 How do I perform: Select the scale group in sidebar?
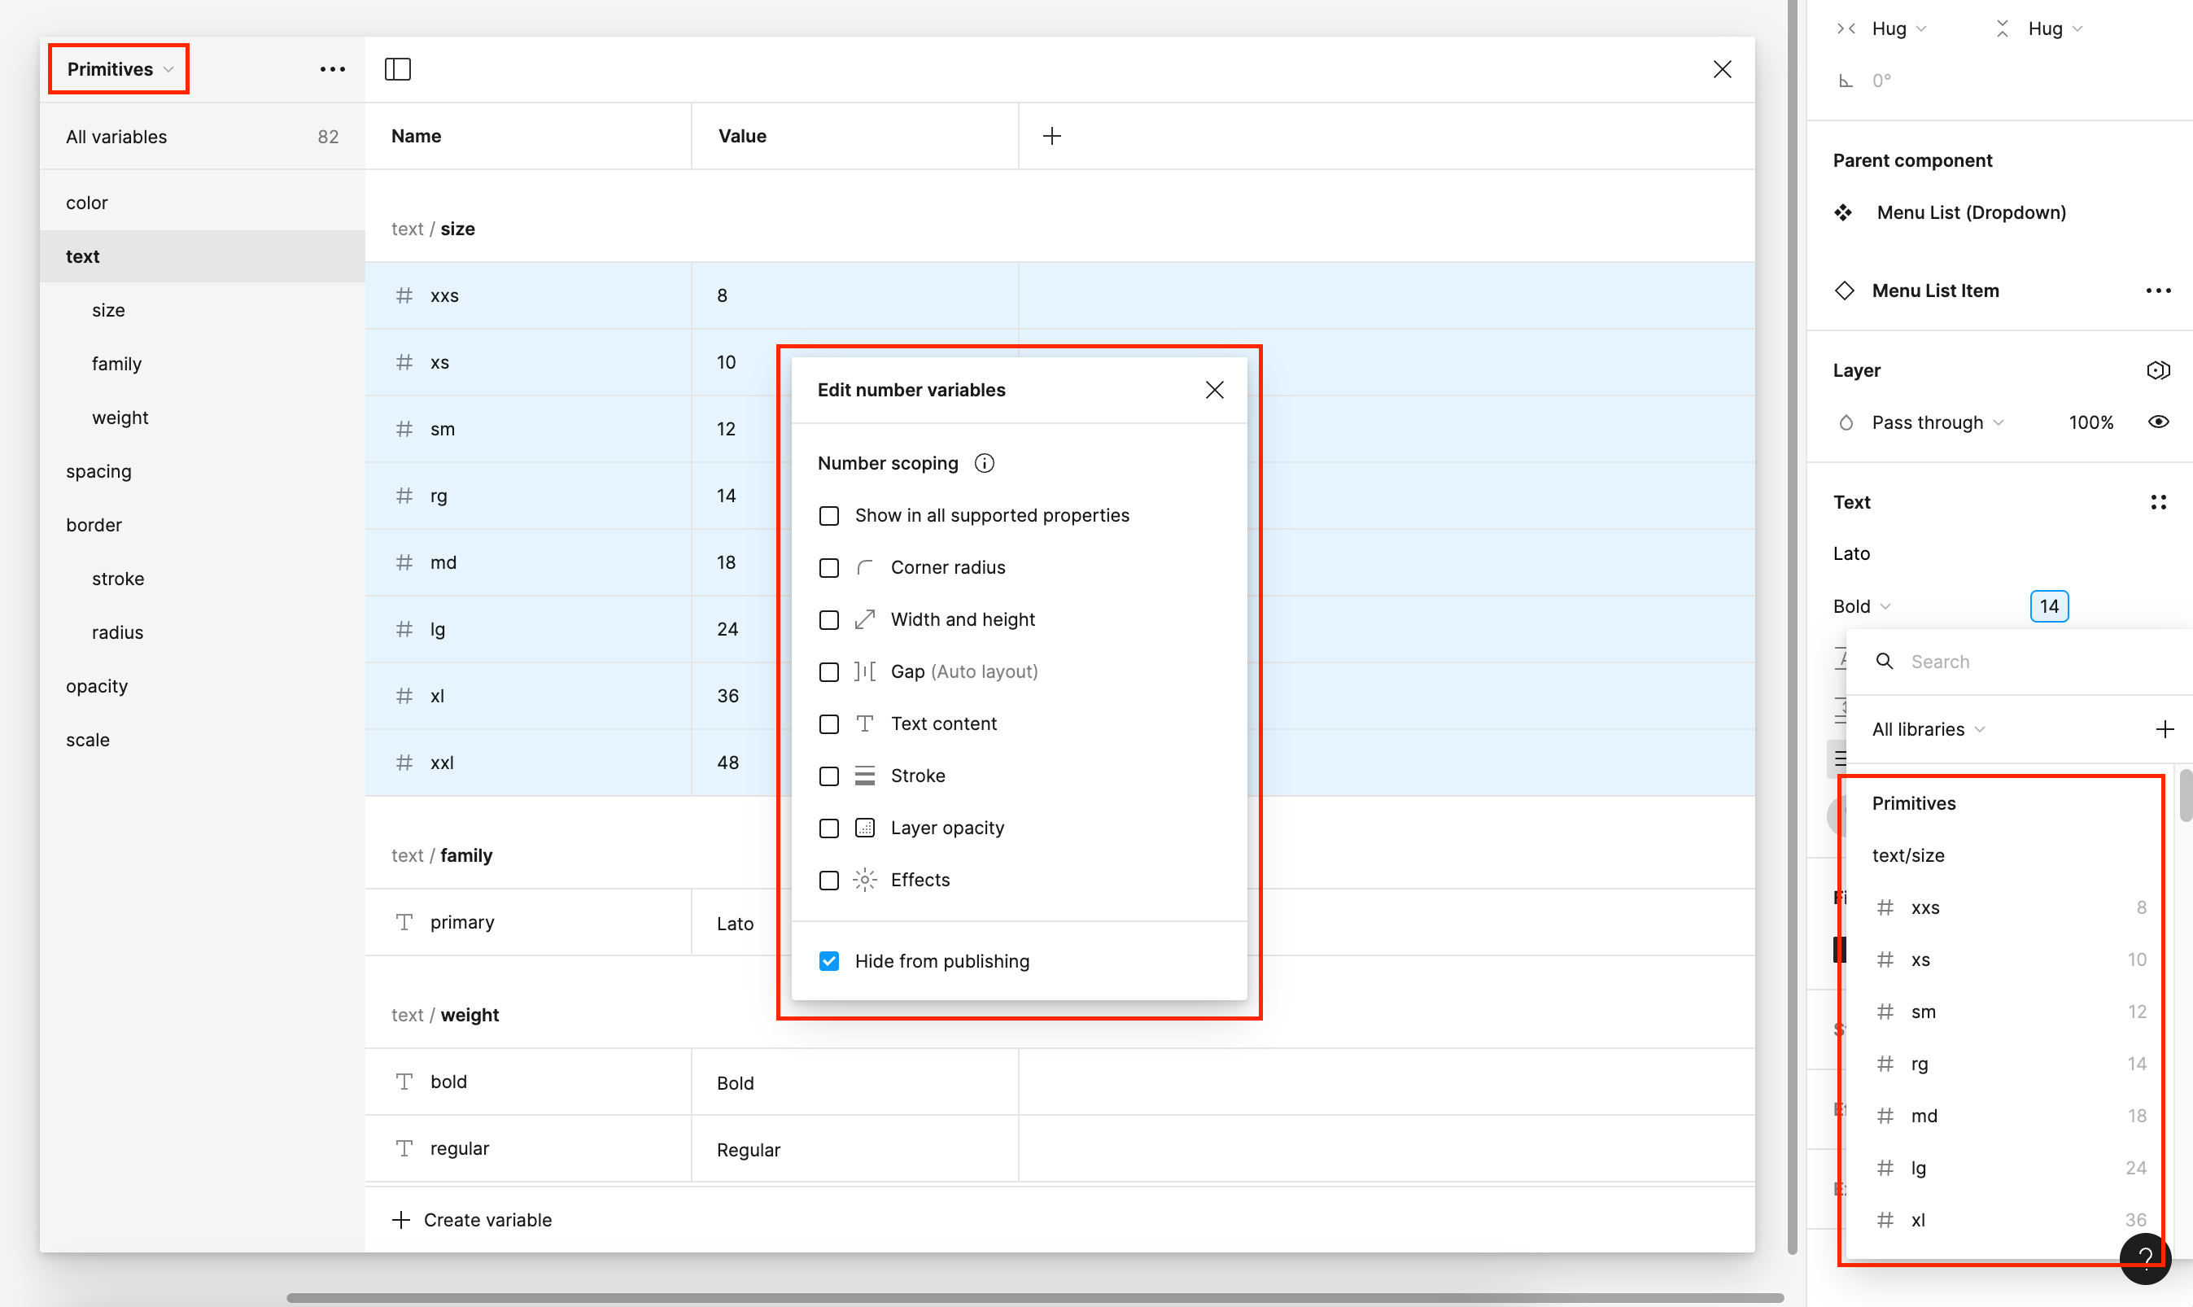(x=202, y=740)
